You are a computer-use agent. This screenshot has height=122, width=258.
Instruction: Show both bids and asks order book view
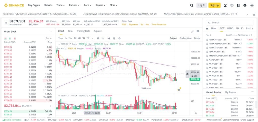coord(6,38)
